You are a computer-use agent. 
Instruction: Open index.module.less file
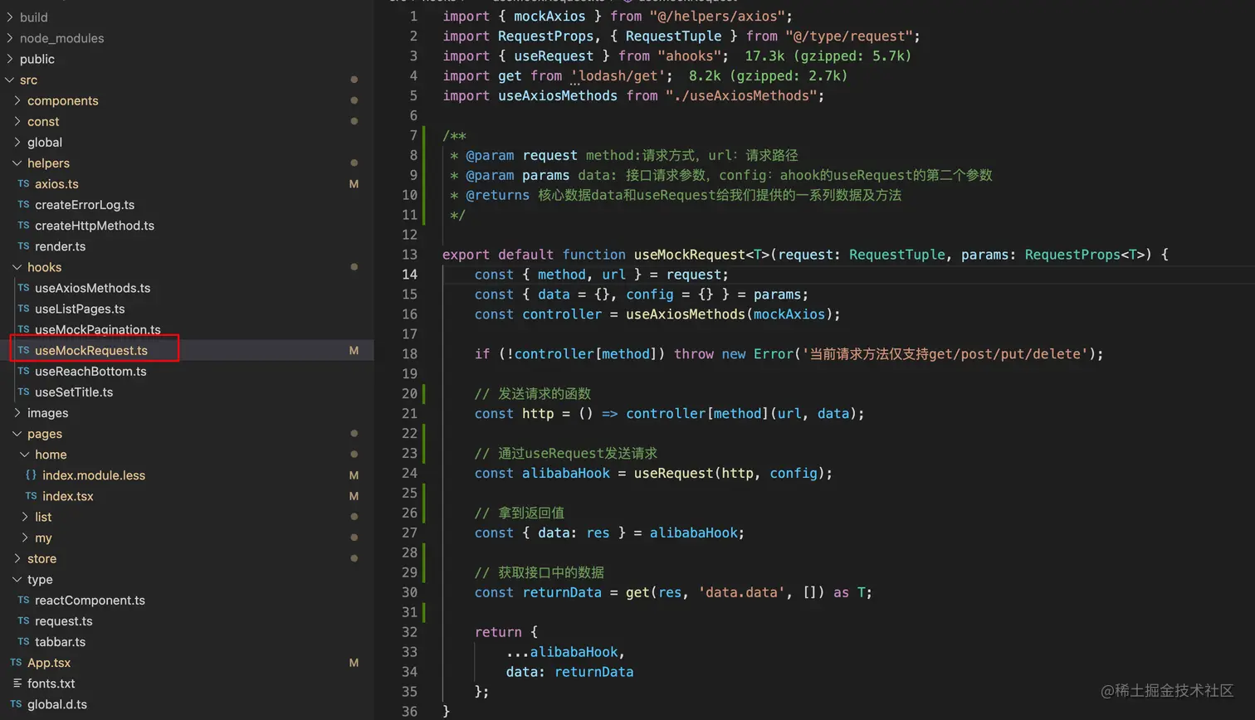tap(94, 475)
